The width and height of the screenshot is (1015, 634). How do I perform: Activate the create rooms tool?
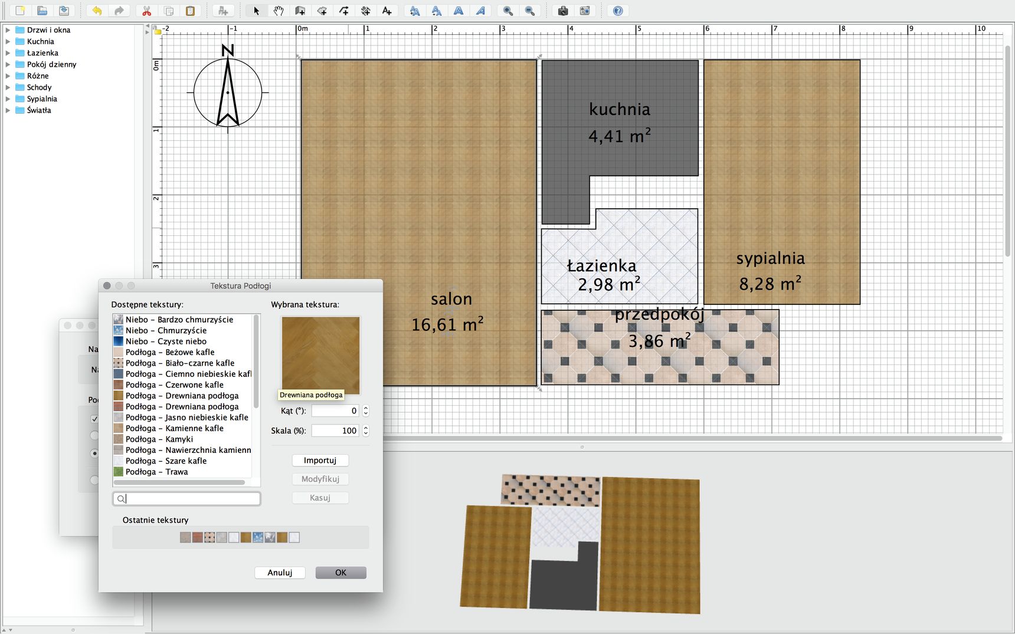point(322,11)
